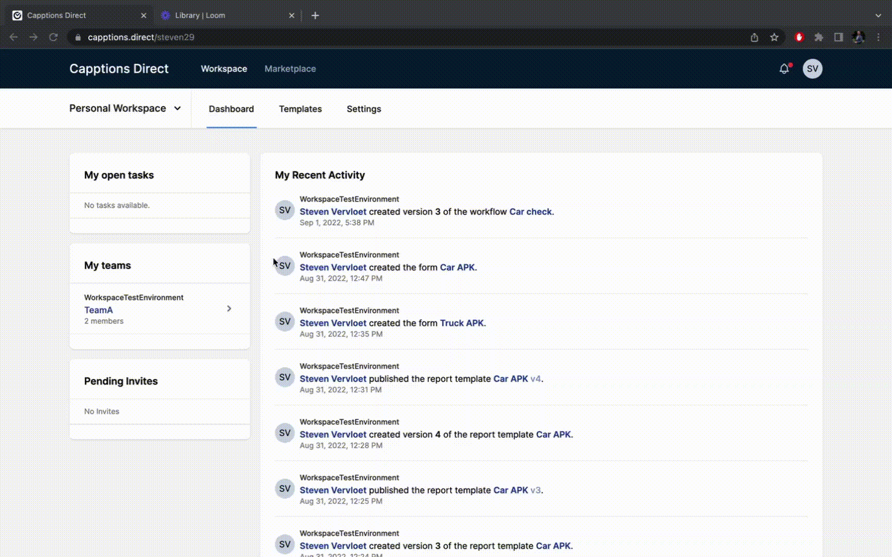The height and width of the screenshot is (557, 892).
Task: Open the notifications bell
Action: [x=784, y=69]
